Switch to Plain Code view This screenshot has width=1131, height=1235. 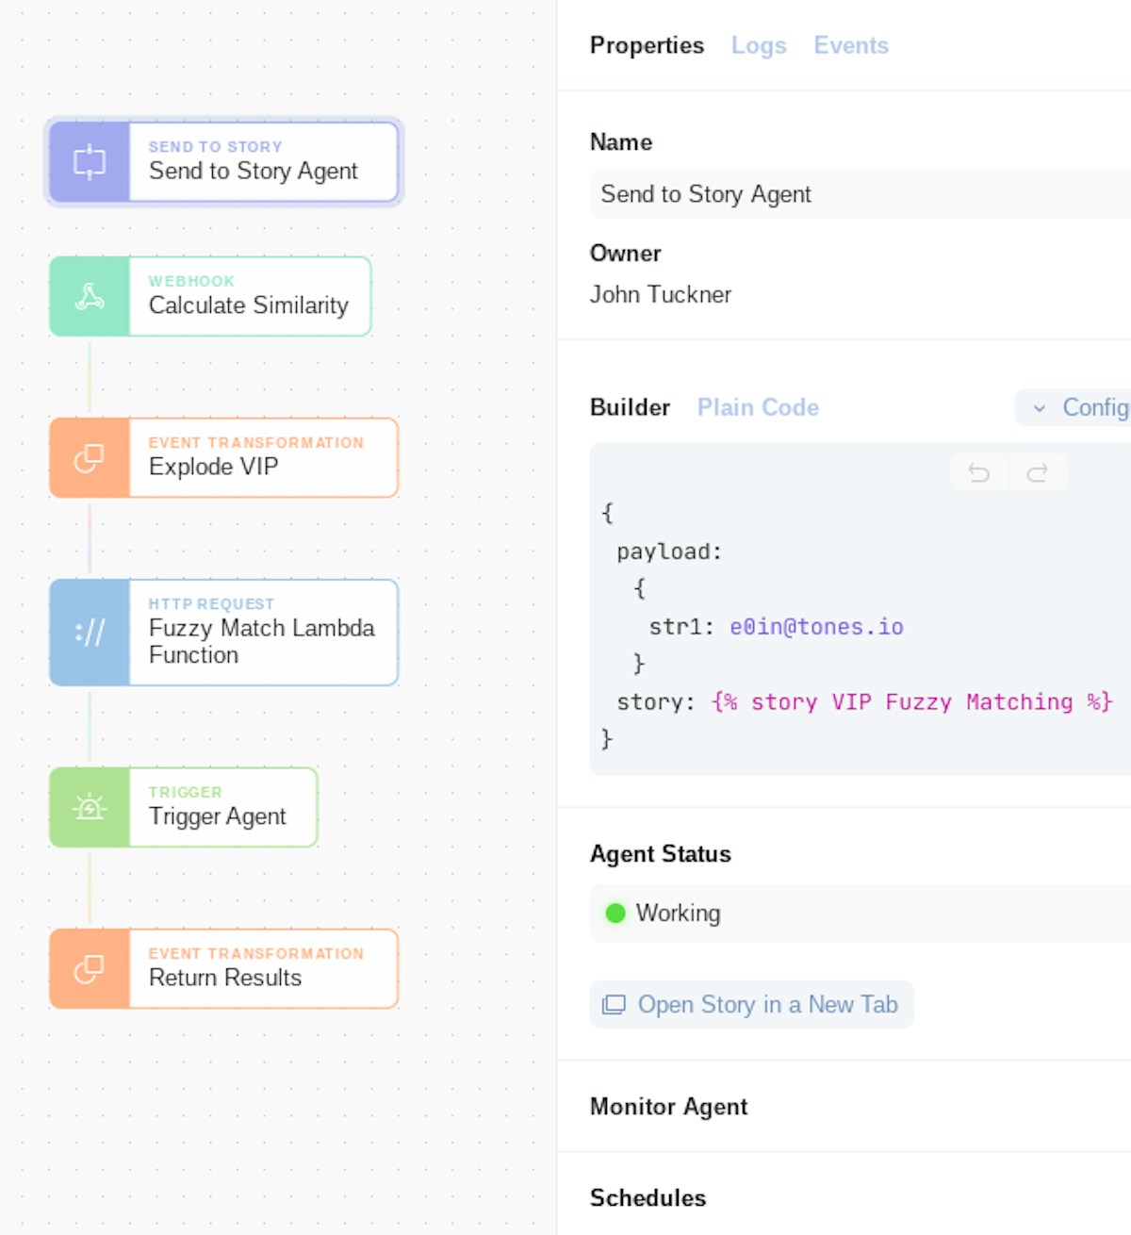tap(758, 407)
